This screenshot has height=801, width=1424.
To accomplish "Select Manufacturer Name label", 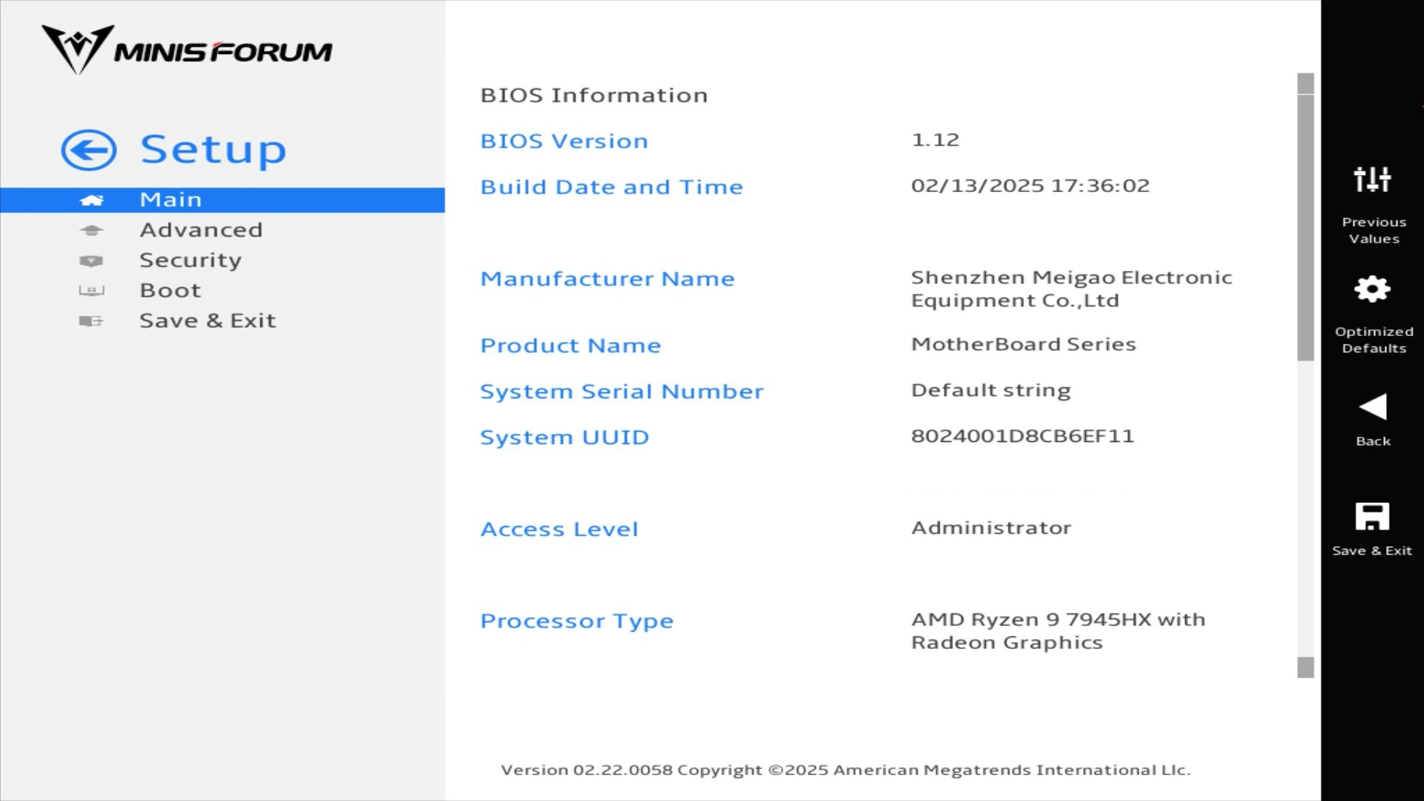I will pyautogui.click(x=607, y=279).
